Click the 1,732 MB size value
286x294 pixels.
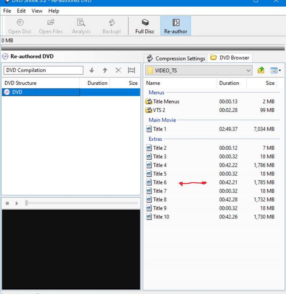coord(264,200)
